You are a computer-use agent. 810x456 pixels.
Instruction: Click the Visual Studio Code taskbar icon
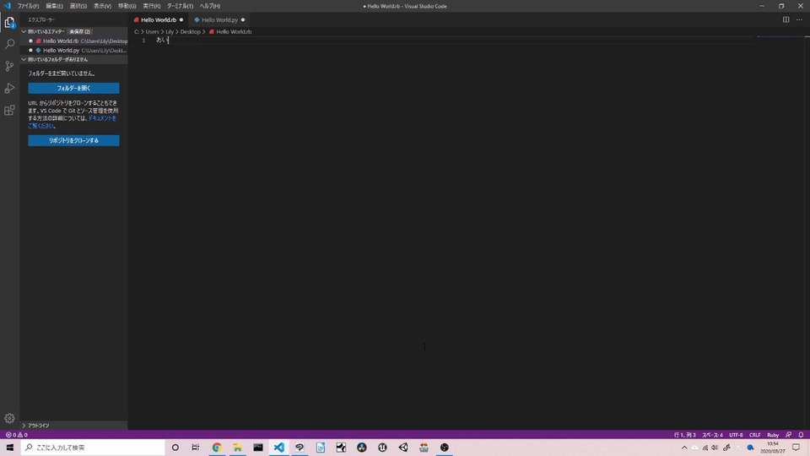278,448
